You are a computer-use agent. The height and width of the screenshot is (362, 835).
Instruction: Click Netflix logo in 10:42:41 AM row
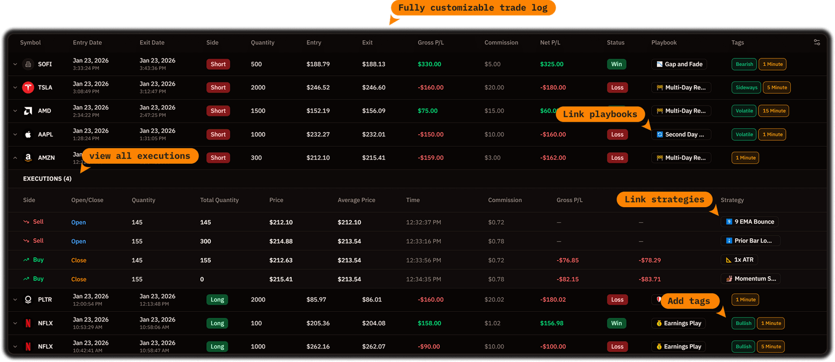[28, 346]
